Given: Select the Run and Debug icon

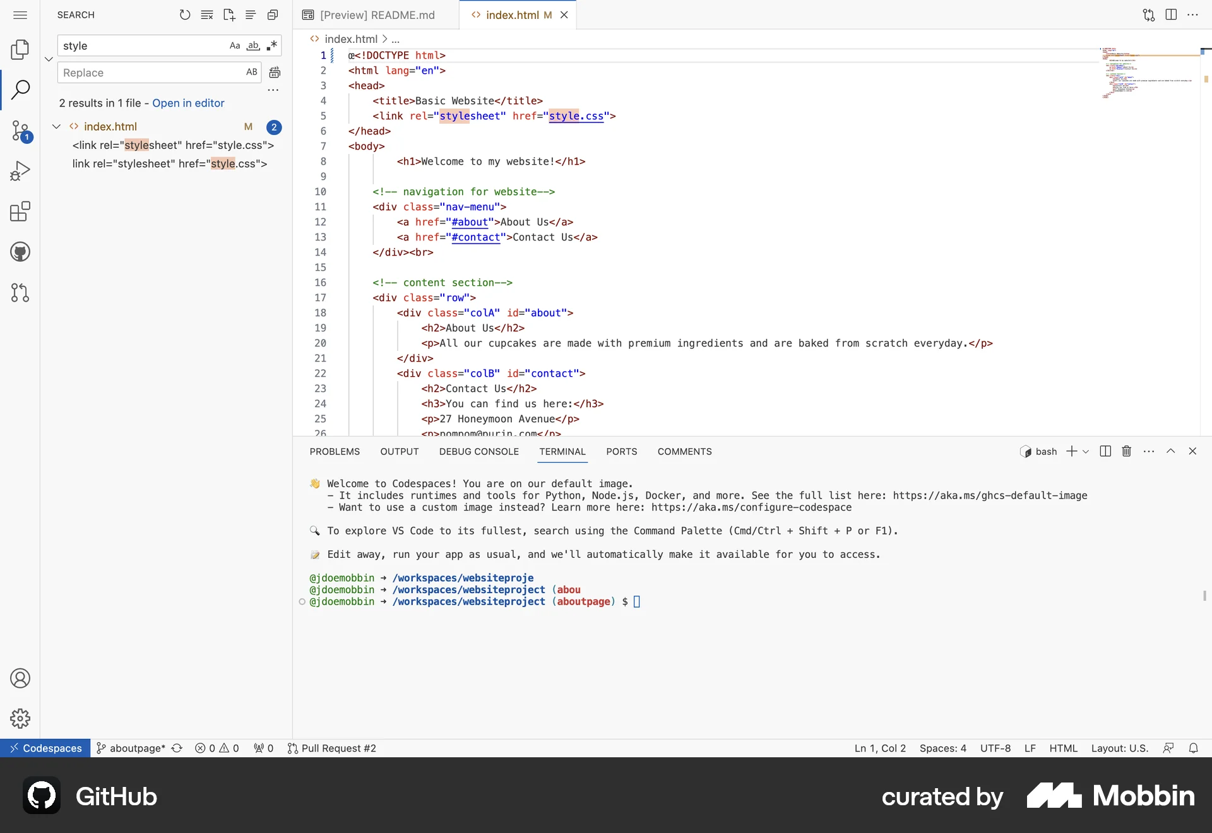Looking at the screenshot, I should [x=20, y=171].
